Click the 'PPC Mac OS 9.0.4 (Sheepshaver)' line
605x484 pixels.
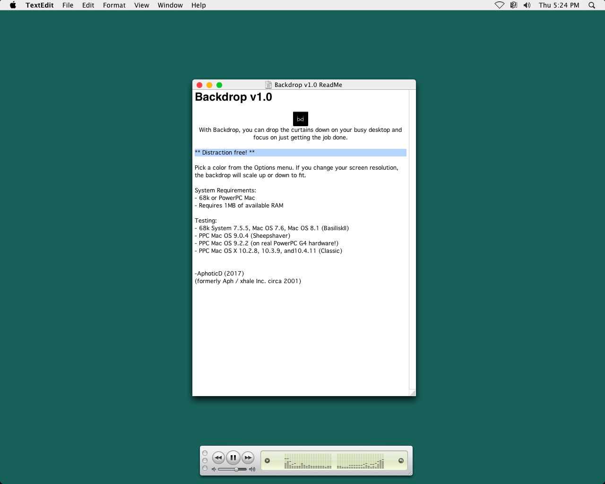[242, 236]
